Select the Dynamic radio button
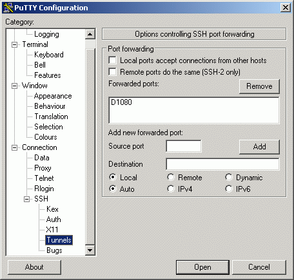This screenshot has width=294, height=280. (229, 178)
